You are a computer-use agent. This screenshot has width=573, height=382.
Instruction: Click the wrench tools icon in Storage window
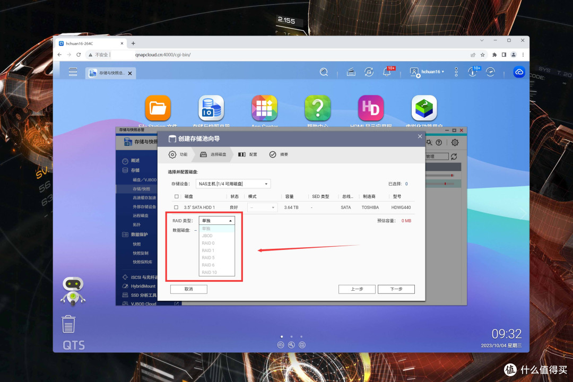pyautogui.click(x=429, y=143)
